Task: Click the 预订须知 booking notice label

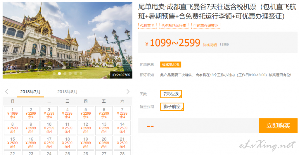Action: 147,75
